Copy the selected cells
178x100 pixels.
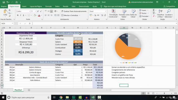tap(10, 13)
